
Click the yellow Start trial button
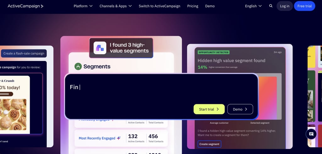pyautogui.click(x=209, y=109)
